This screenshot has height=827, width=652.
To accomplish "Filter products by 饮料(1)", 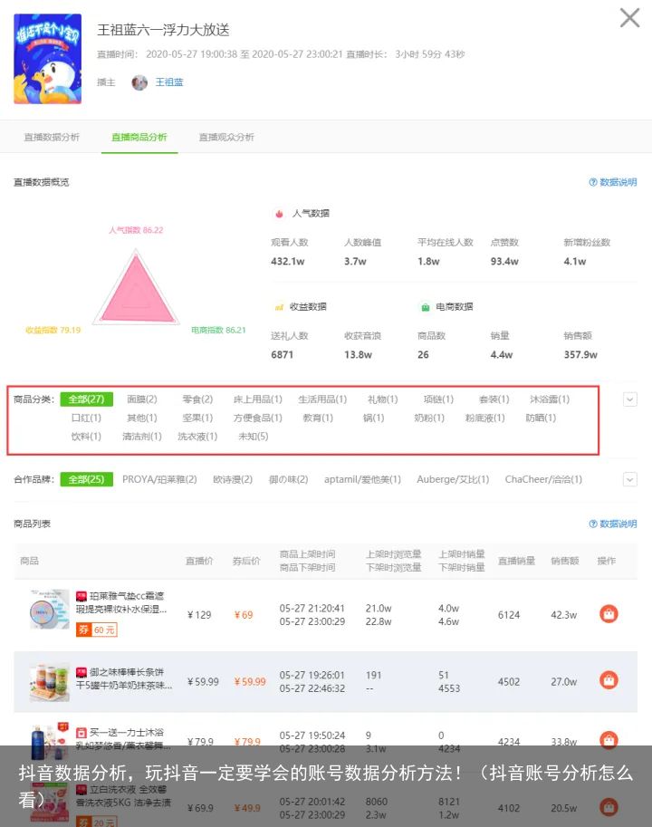I will 86,437.
